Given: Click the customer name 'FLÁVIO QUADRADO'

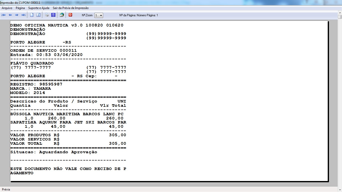Looking at the screenshot, I should coord(32,63).
